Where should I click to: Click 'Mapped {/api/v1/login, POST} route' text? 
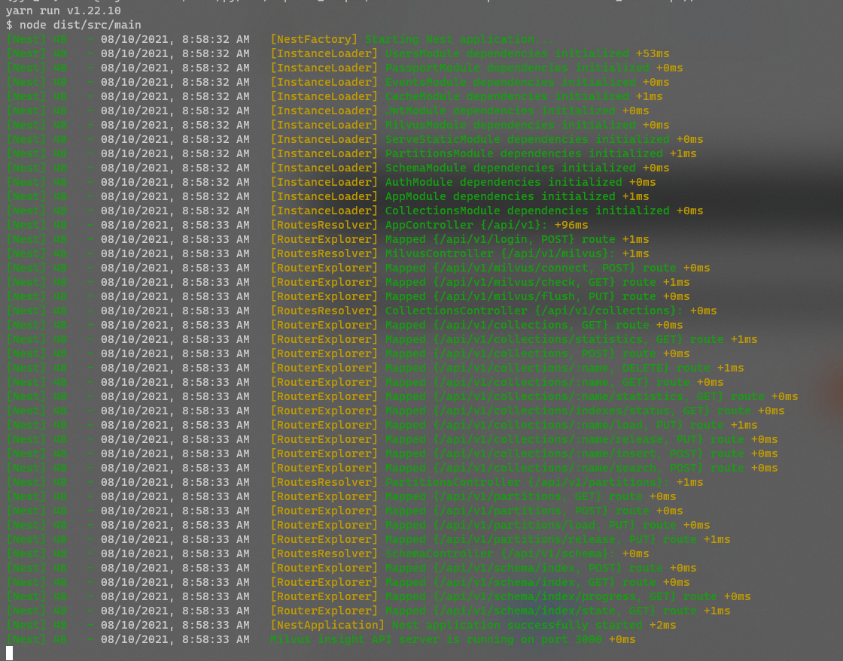pos(500,239)
